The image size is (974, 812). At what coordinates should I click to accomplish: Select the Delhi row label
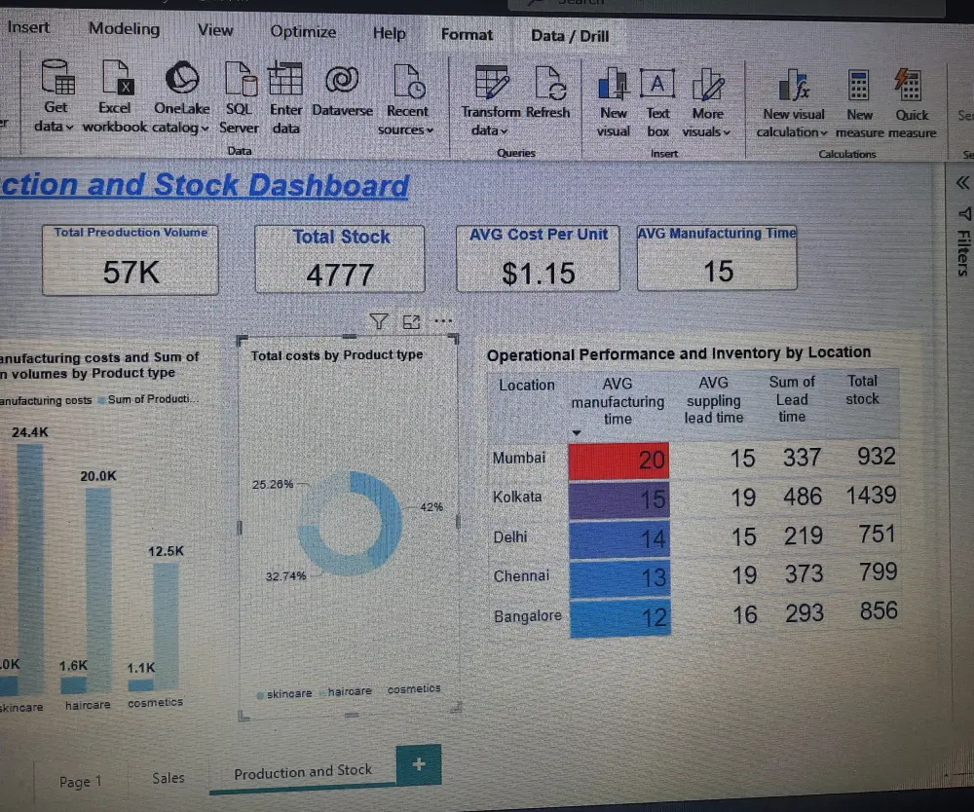[509, 537]
